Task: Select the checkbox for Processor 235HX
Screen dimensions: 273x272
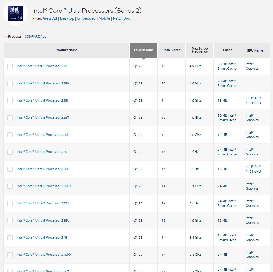Action: point(10,186)
